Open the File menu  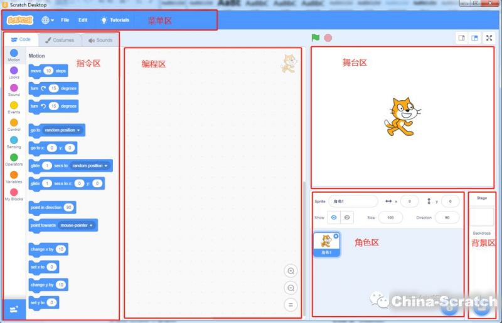[65, 20]
